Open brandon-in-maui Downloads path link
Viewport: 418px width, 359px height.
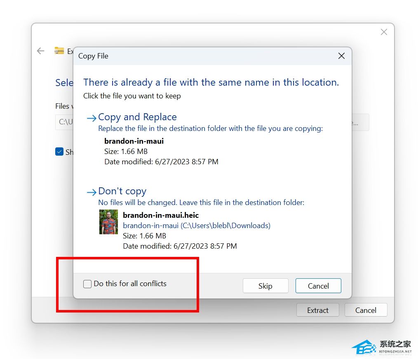click(197, 226)
